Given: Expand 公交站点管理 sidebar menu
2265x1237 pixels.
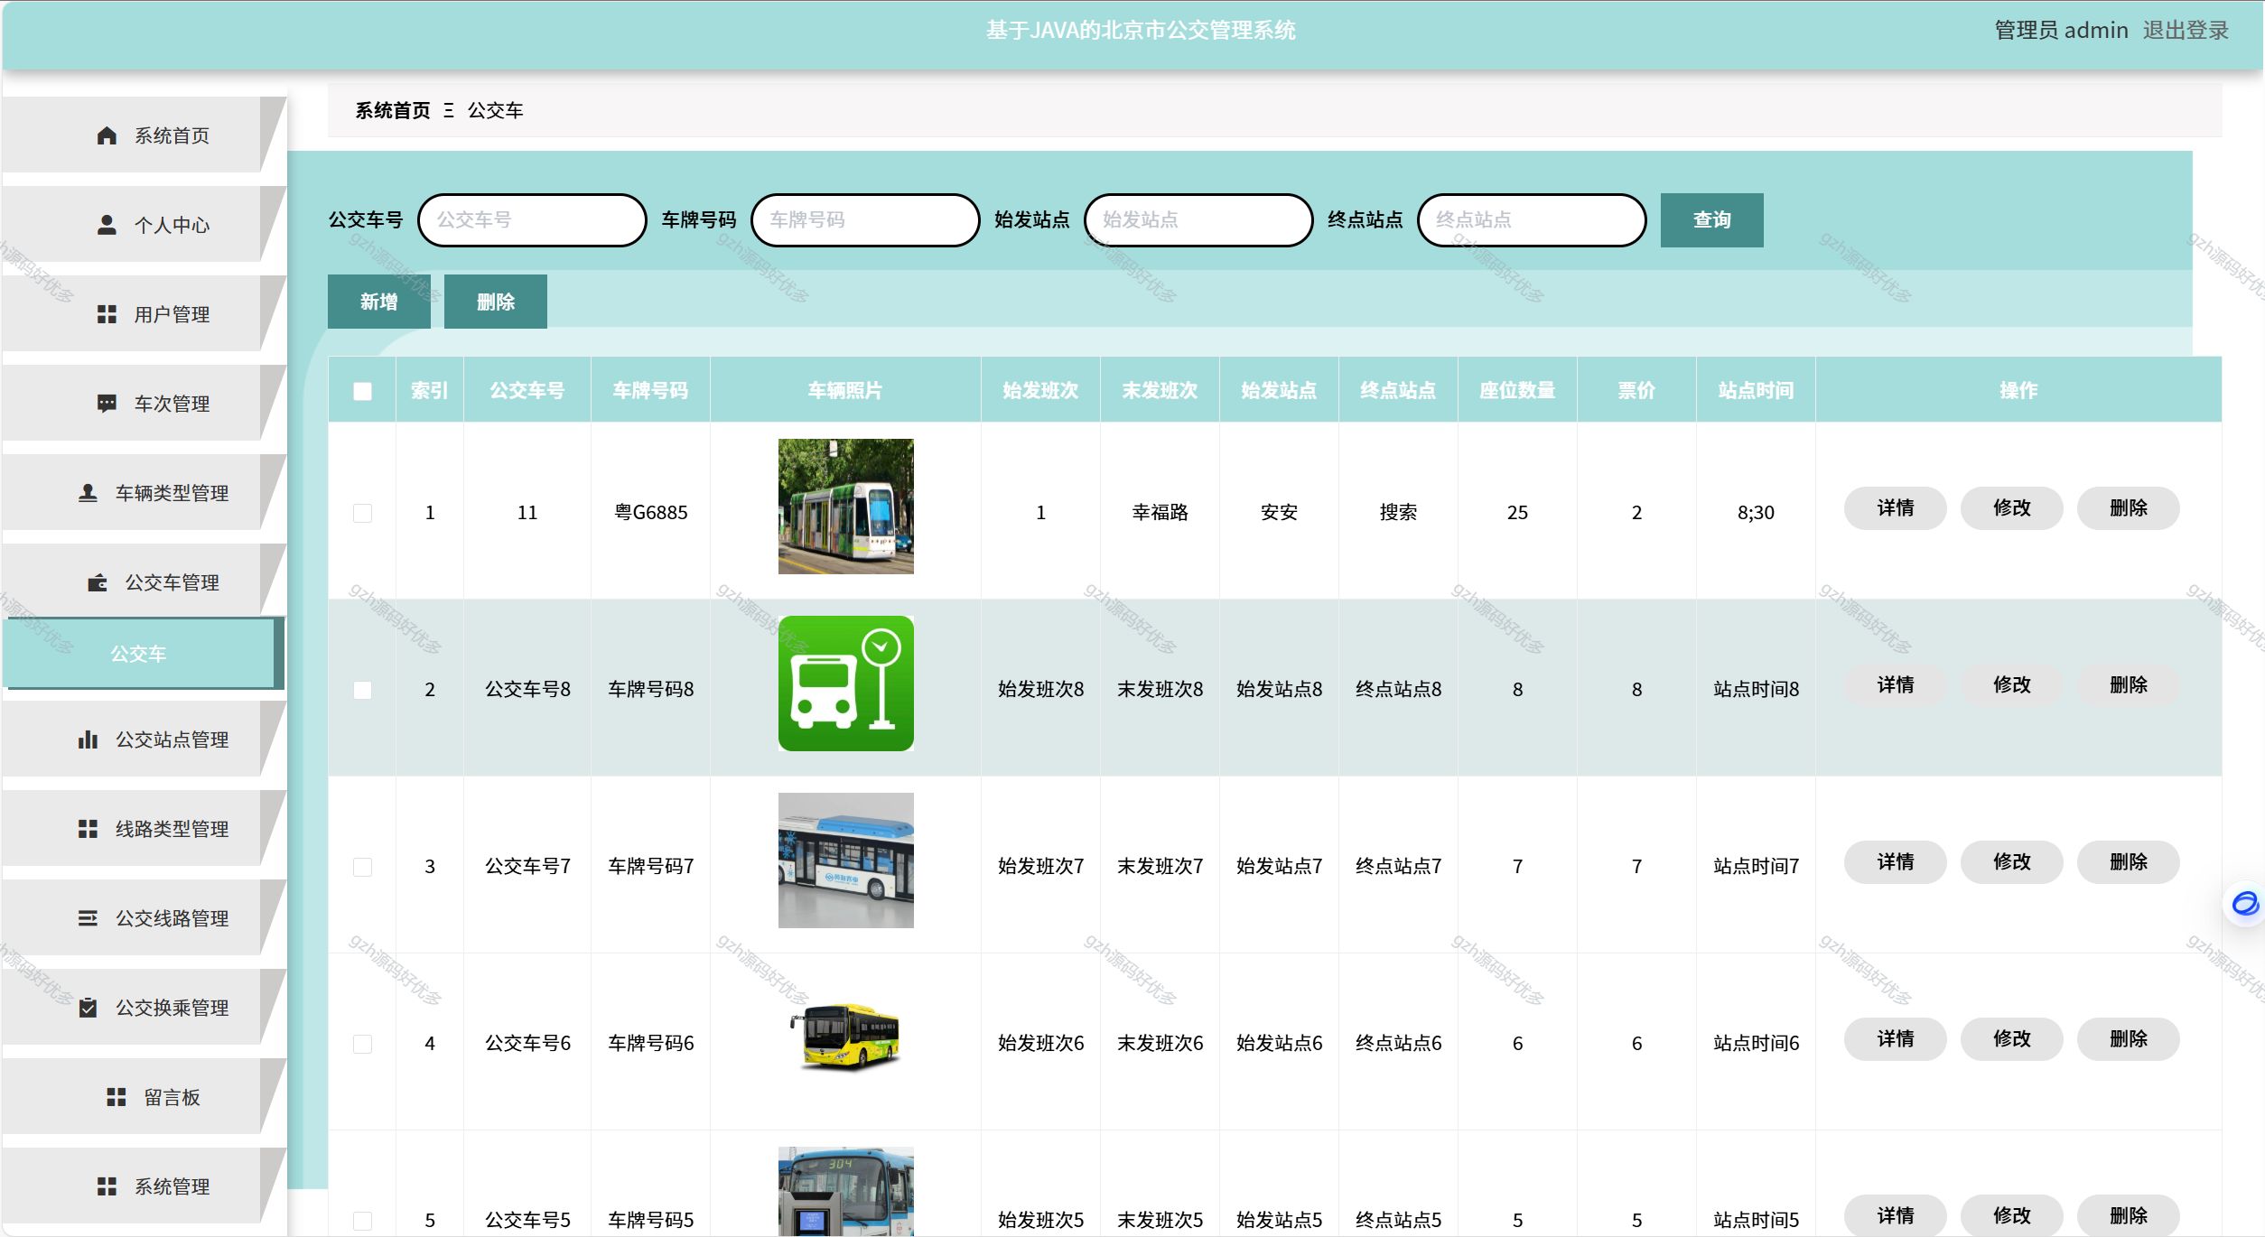Looking at the screenshot, I should point(144,739).
